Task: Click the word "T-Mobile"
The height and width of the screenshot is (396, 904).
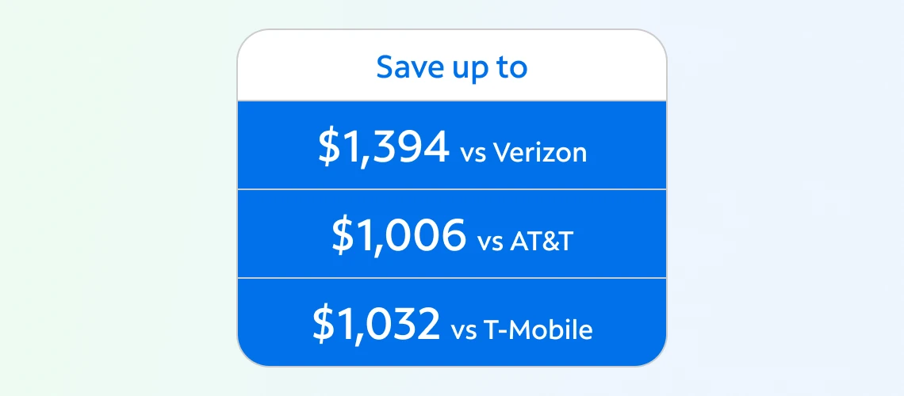Action: coord(538,329)
